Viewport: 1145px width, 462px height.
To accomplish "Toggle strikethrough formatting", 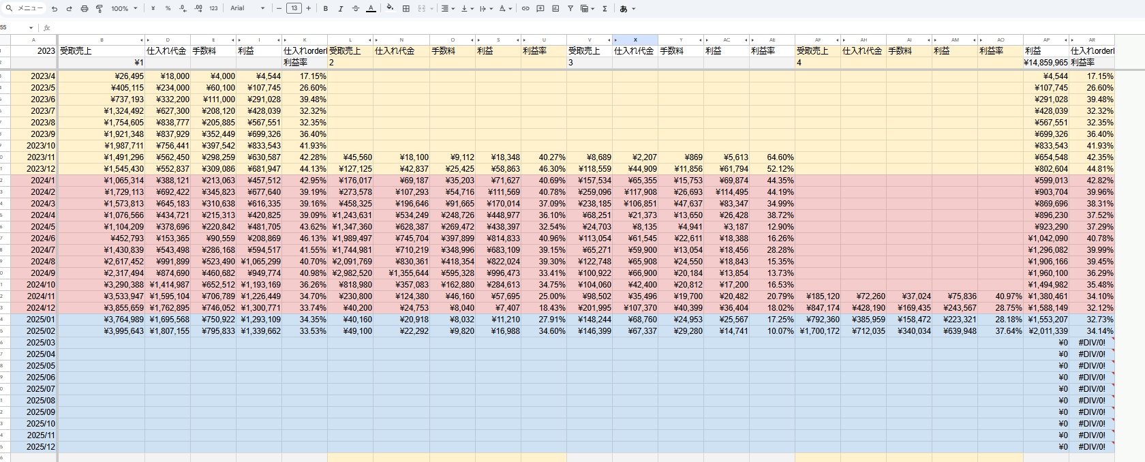I will (x=356, y=8).
